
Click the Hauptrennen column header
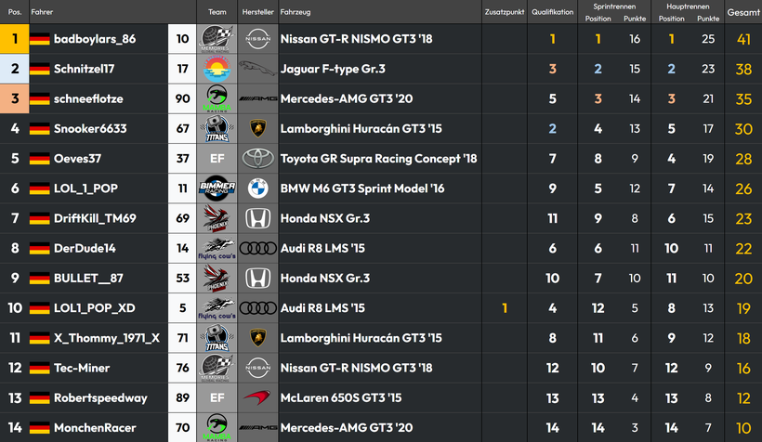688,6
